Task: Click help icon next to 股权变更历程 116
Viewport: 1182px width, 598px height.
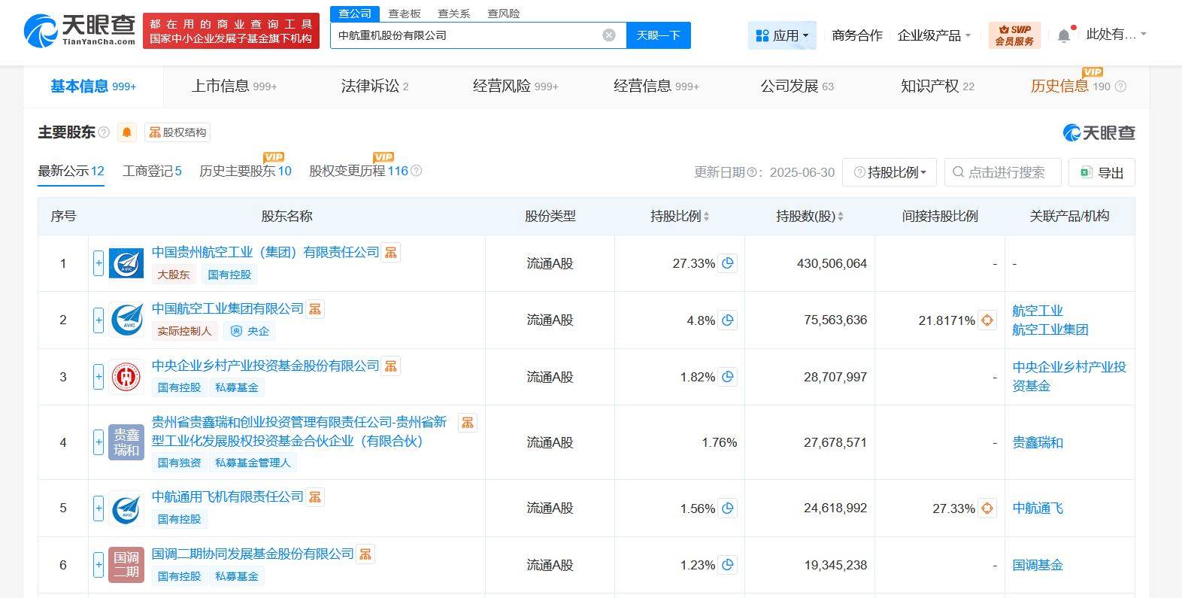Action: point(417,172)
